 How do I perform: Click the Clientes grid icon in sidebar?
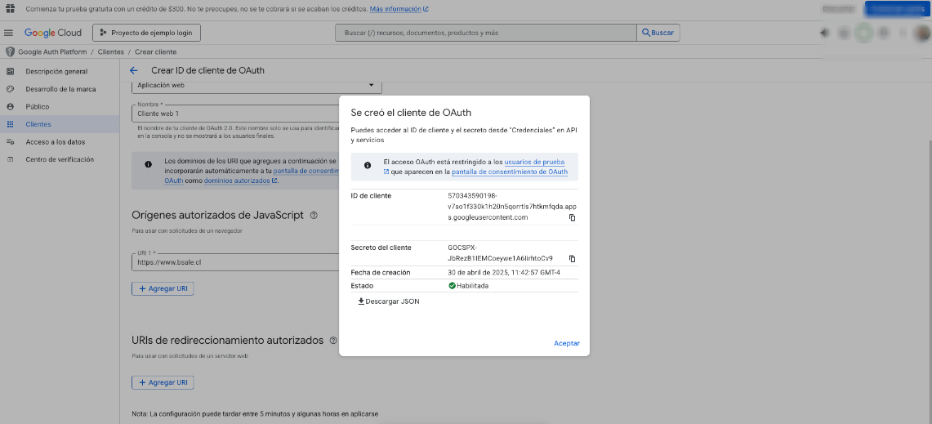(x=10, y=124)
